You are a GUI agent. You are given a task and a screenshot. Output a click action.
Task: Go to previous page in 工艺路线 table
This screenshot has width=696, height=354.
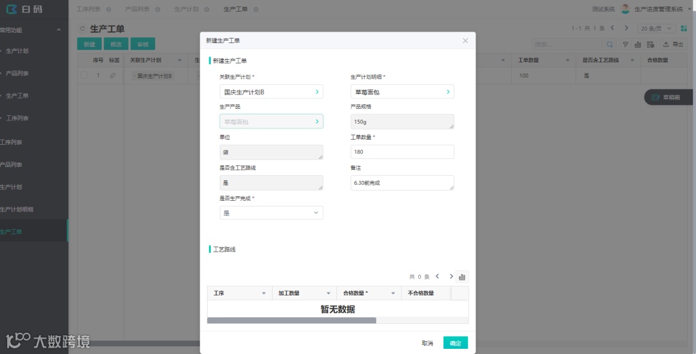437,277
